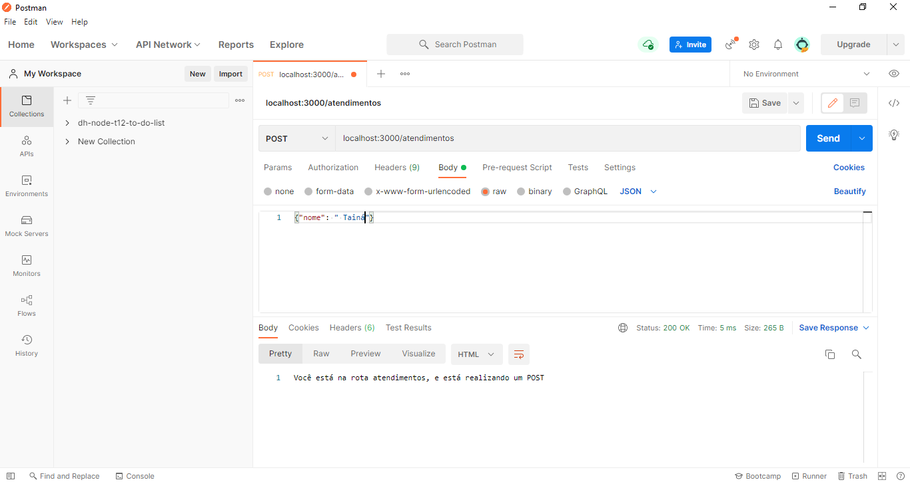Open the APIs sidebar section
This screenshot has height=484, width=910.
click(27, 146)
